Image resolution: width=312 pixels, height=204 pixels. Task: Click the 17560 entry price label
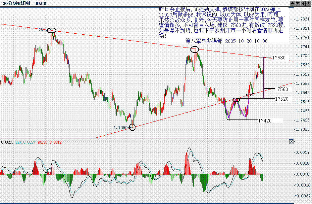click(281, 89)
